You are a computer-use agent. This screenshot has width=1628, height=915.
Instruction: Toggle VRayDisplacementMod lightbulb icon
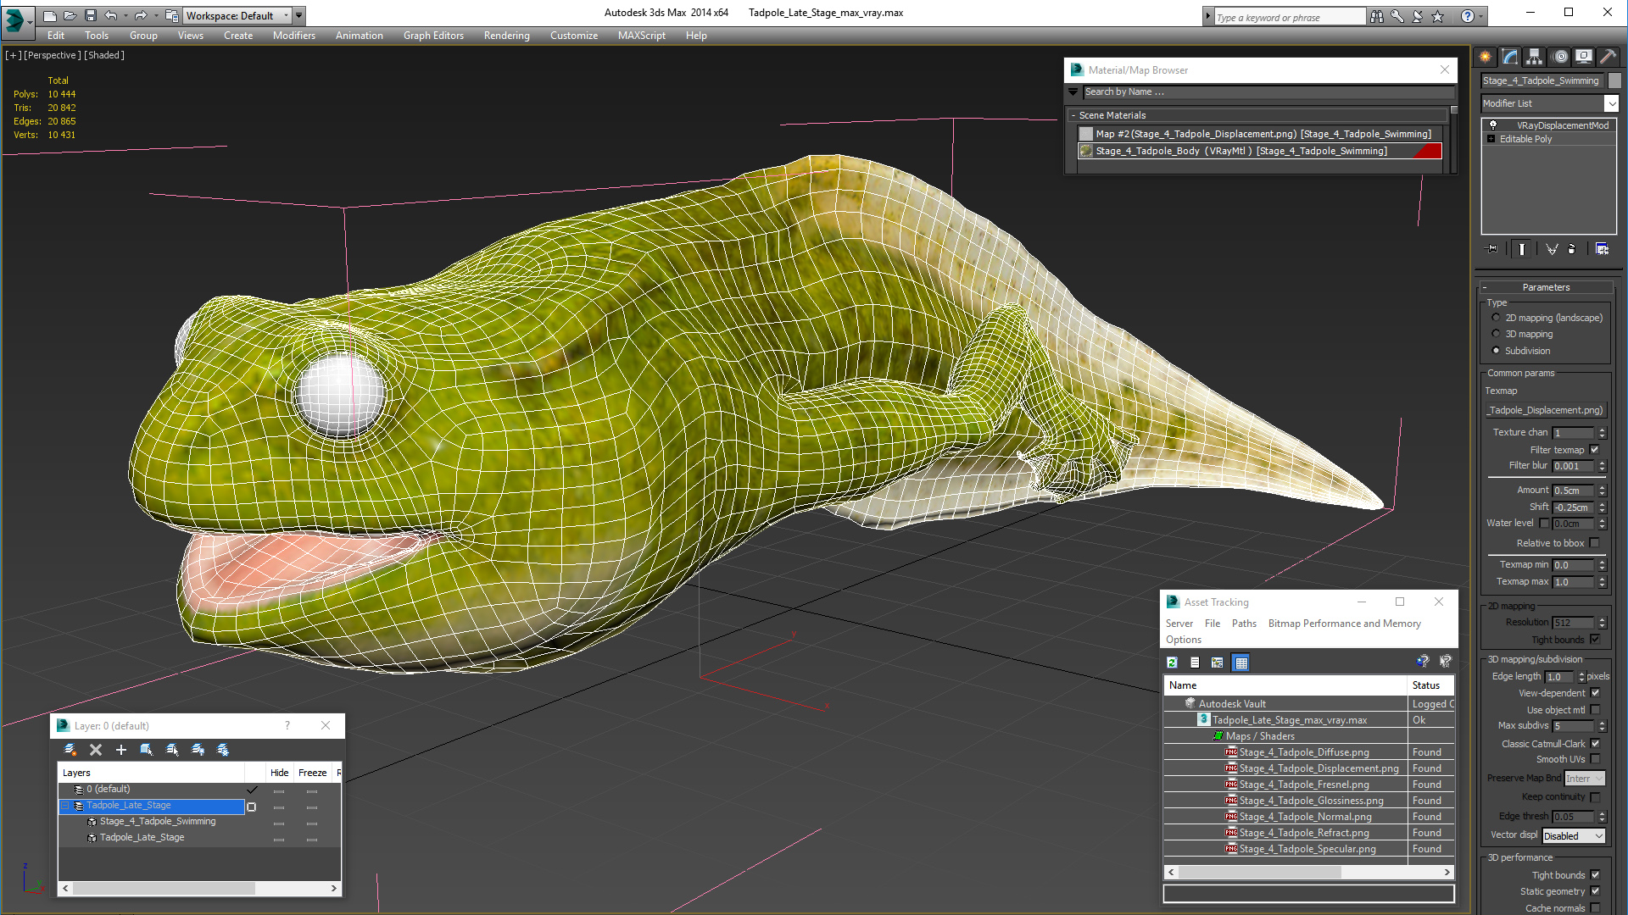[x=1493, y=125]
